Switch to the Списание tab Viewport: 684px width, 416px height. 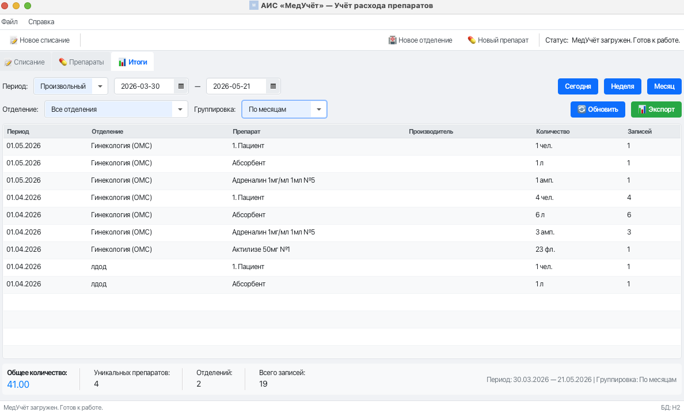25,62
